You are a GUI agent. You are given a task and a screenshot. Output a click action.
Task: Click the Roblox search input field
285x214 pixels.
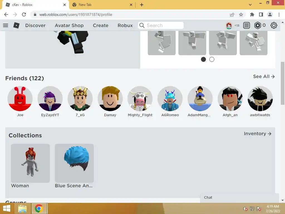pyautogui.click(x=161, y=25)
